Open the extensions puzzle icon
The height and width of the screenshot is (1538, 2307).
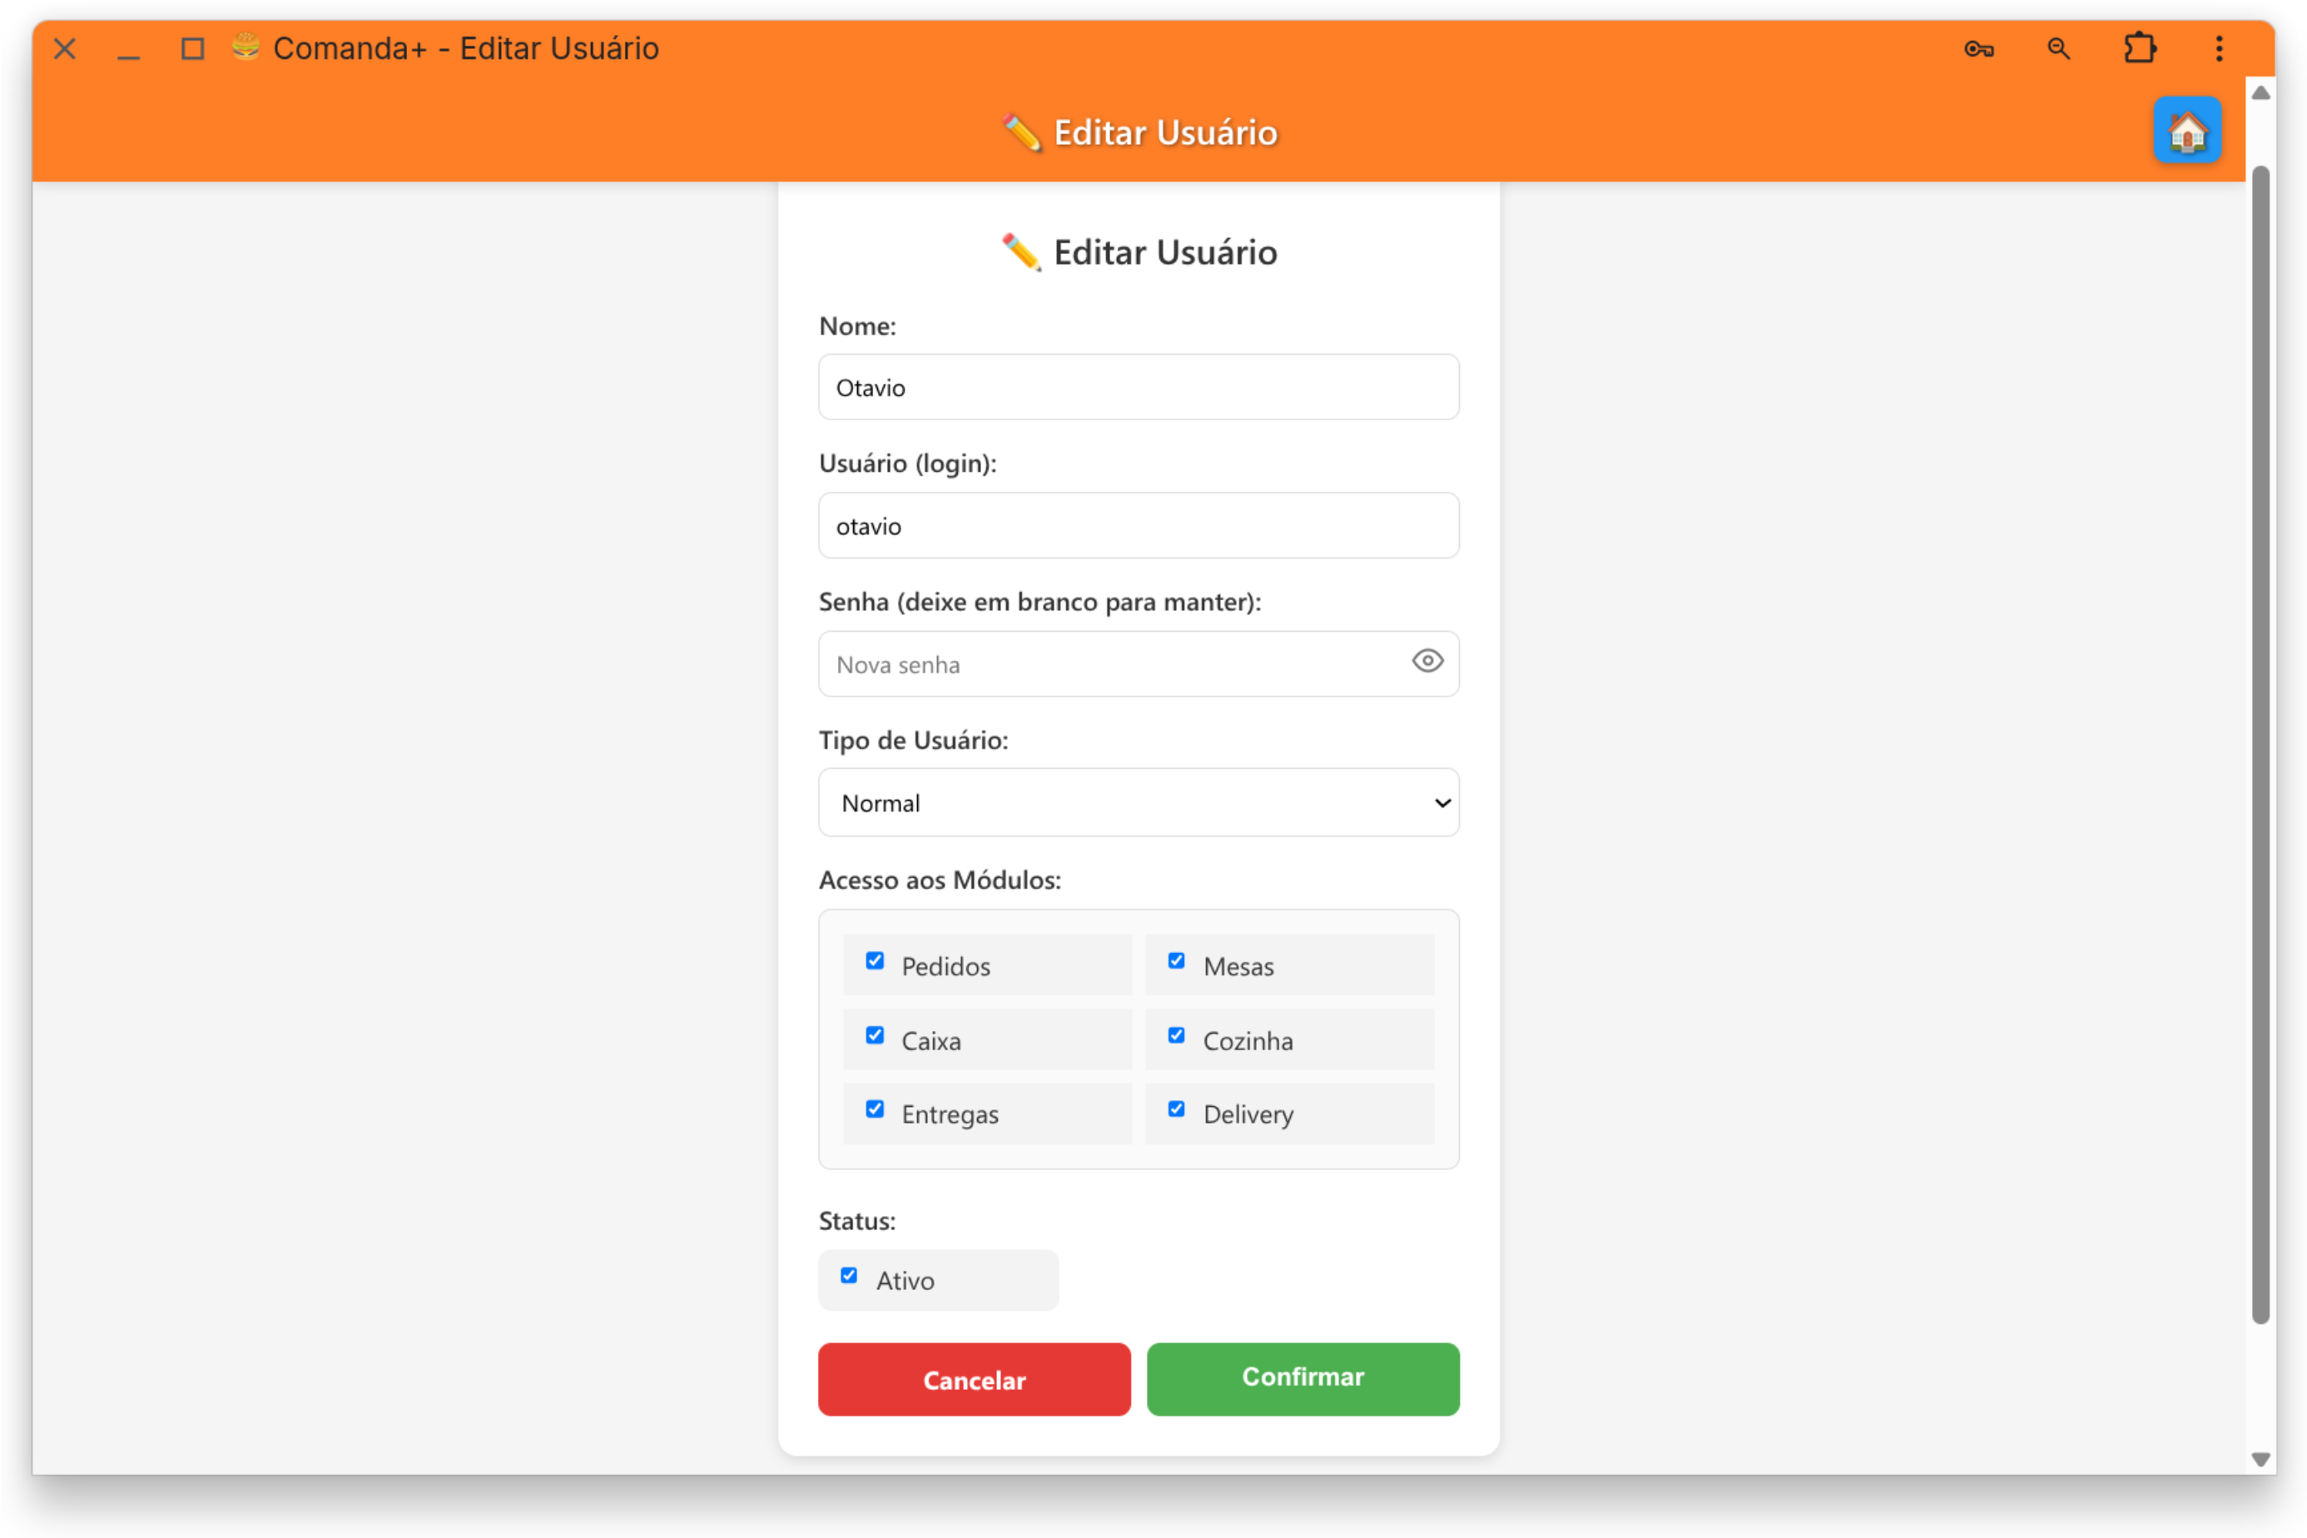click(2139, 49)
